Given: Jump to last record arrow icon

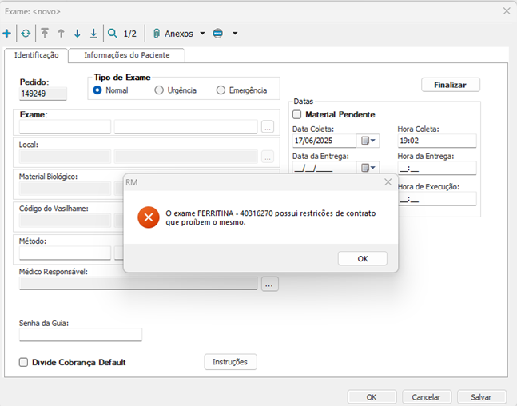Looking at the screenshot, I should pos(93,34).
